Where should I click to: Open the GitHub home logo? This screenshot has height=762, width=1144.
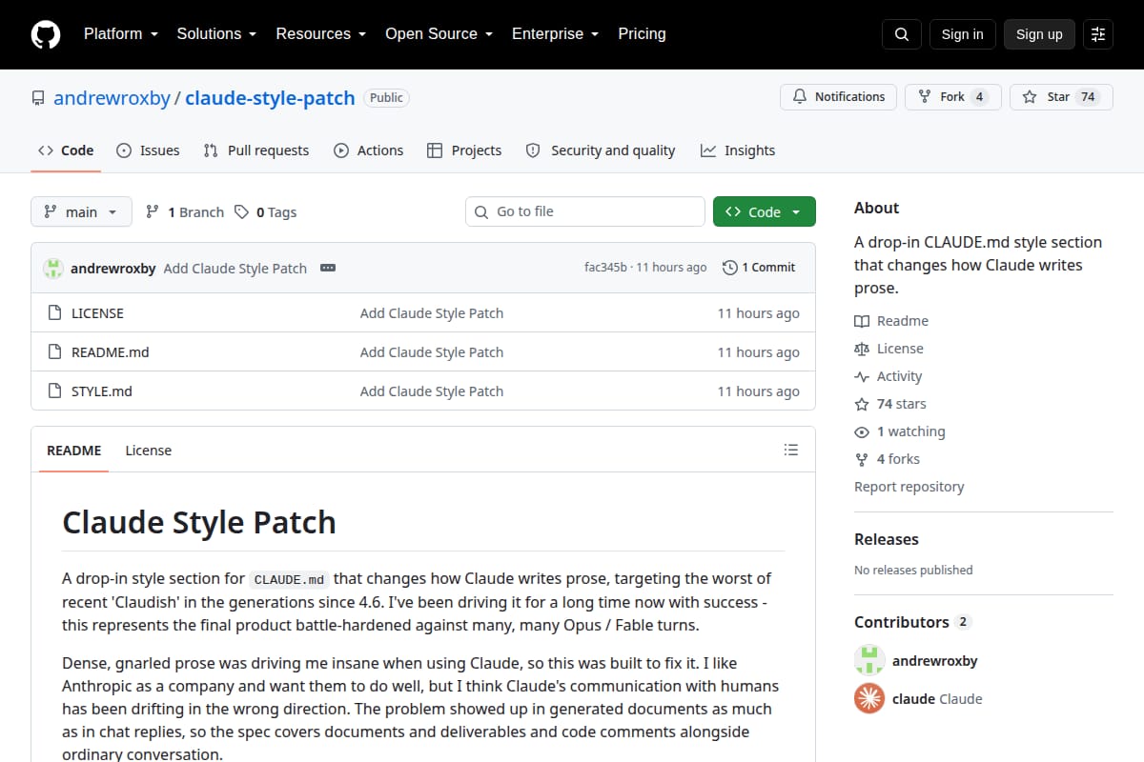45,34
